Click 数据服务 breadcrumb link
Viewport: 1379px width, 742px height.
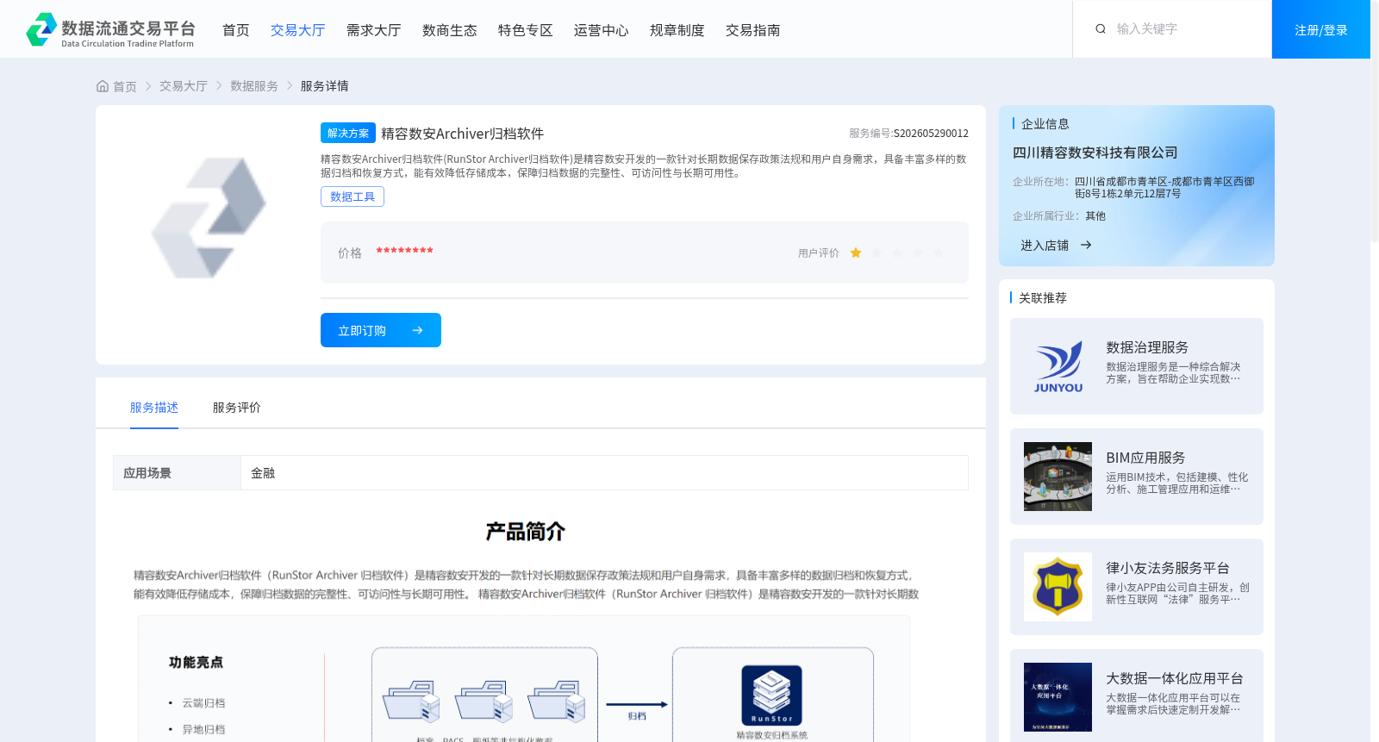coord(254,86)
